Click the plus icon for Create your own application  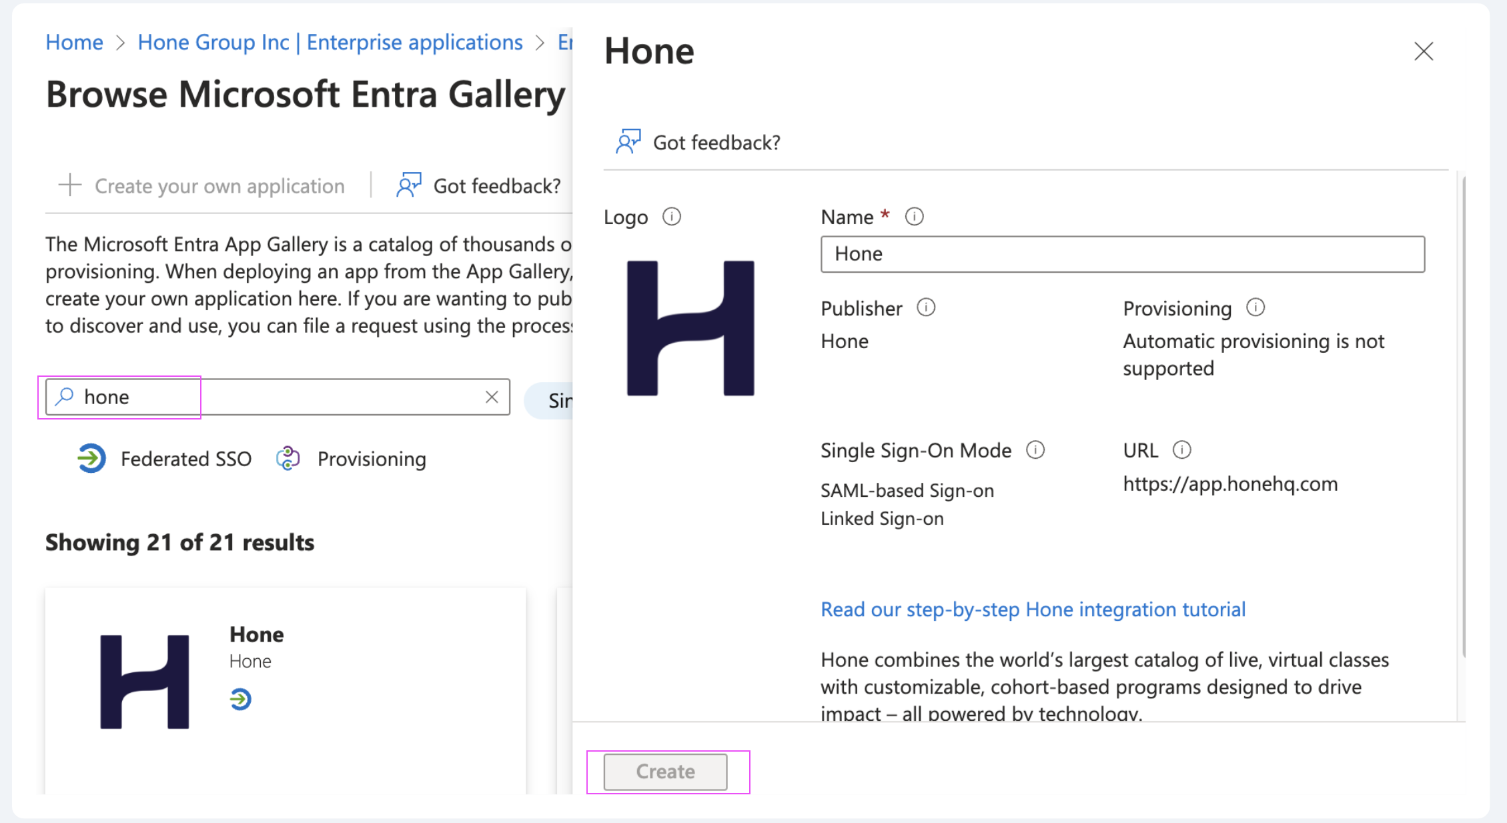click(69, 185)
